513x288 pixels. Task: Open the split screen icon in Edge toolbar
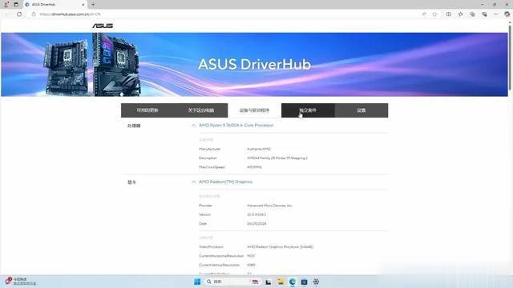click(x=449, y=14)
